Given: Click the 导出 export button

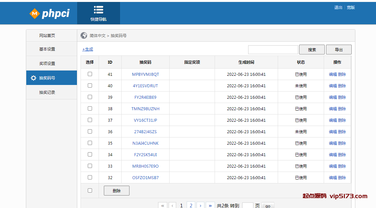Looking at the screenshot, I should pos(339,50).
